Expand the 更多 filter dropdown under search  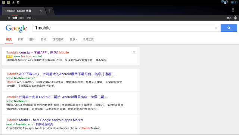(x=74, y=39)
